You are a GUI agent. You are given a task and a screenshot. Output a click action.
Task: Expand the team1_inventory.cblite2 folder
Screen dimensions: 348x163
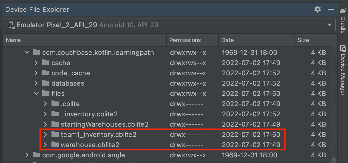45,135
